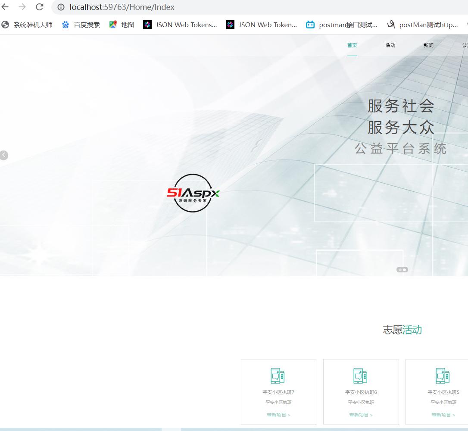
Task: Click the carousel previous-slide arrow
Action: [x=3, y=155]
